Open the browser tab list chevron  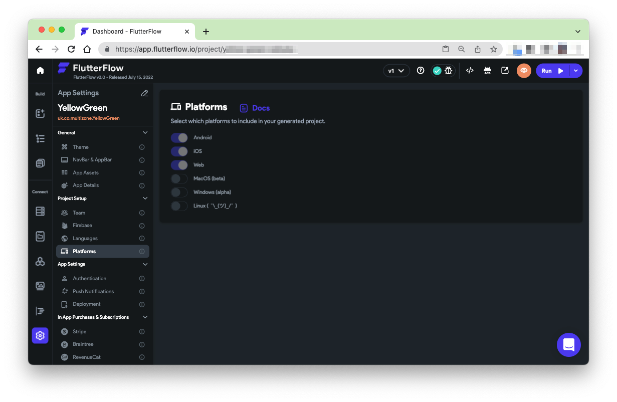pyautogui.click(x=578, y=31)
